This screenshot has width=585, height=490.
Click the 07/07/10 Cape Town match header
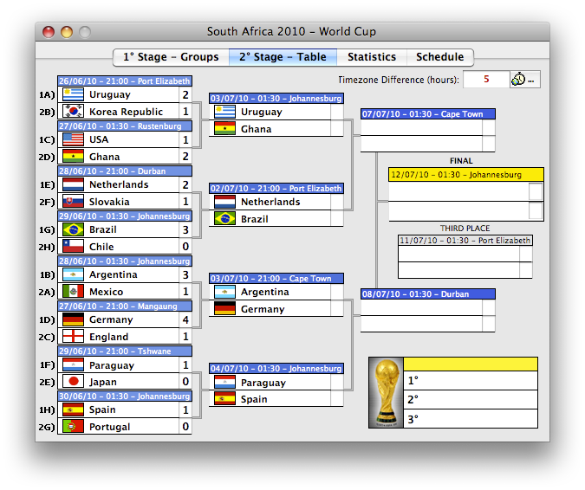[428, 114]
